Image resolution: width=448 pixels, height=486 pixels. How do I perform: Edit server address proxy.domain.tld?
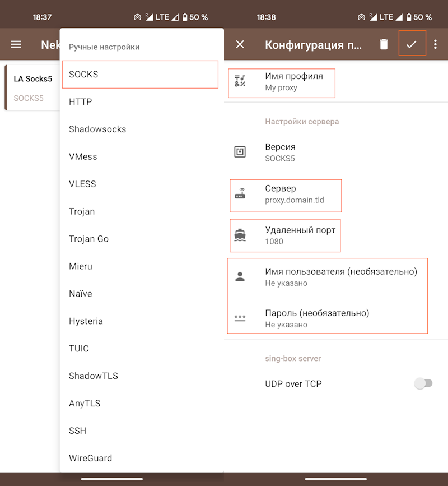295,195
